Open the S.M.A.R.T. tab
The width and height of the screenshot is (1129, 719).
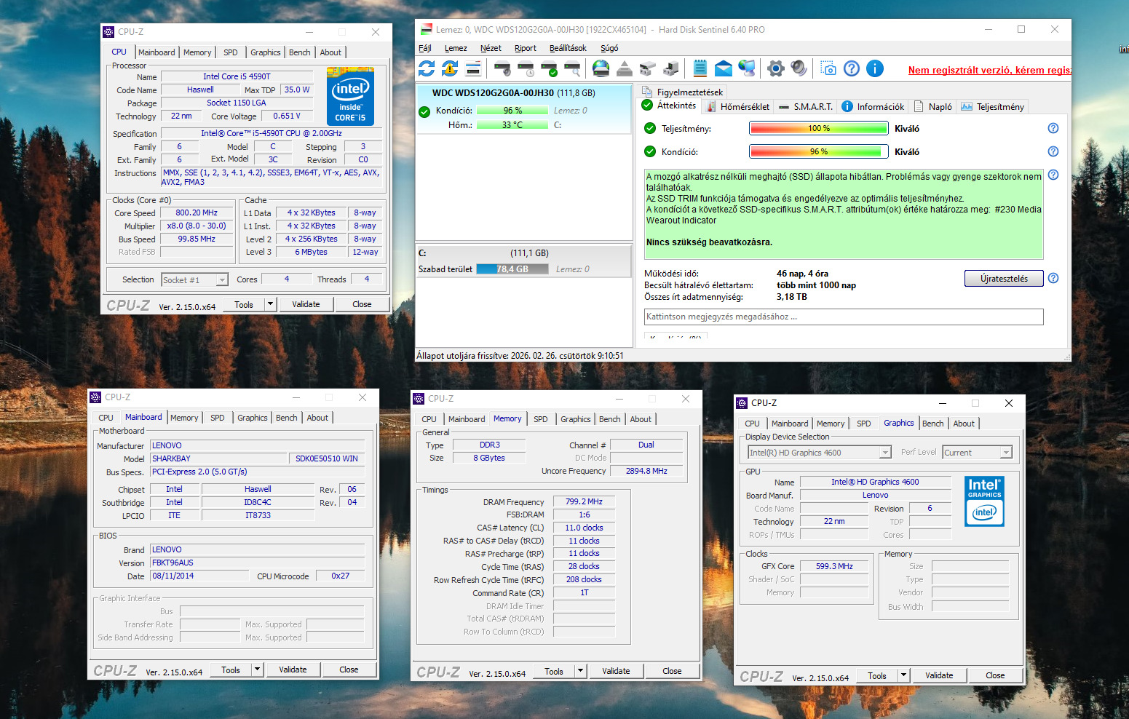coord(806,107)
